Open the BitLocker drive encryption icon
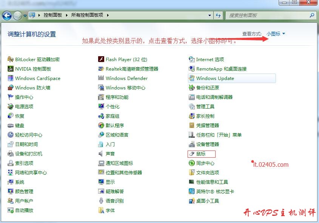The image size is (319, 223). tap(10, 59)
